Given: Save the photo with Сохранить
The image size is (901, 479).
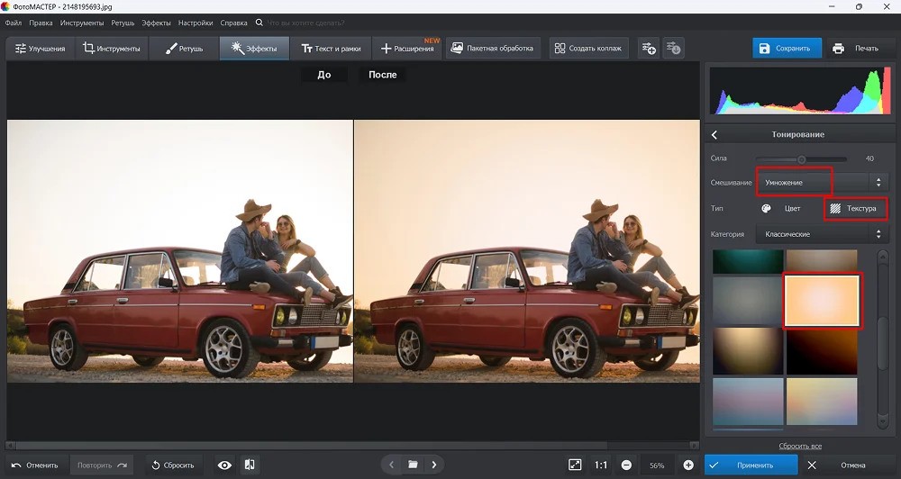Looking at the screenshot, I should click(x=787, y=49).
